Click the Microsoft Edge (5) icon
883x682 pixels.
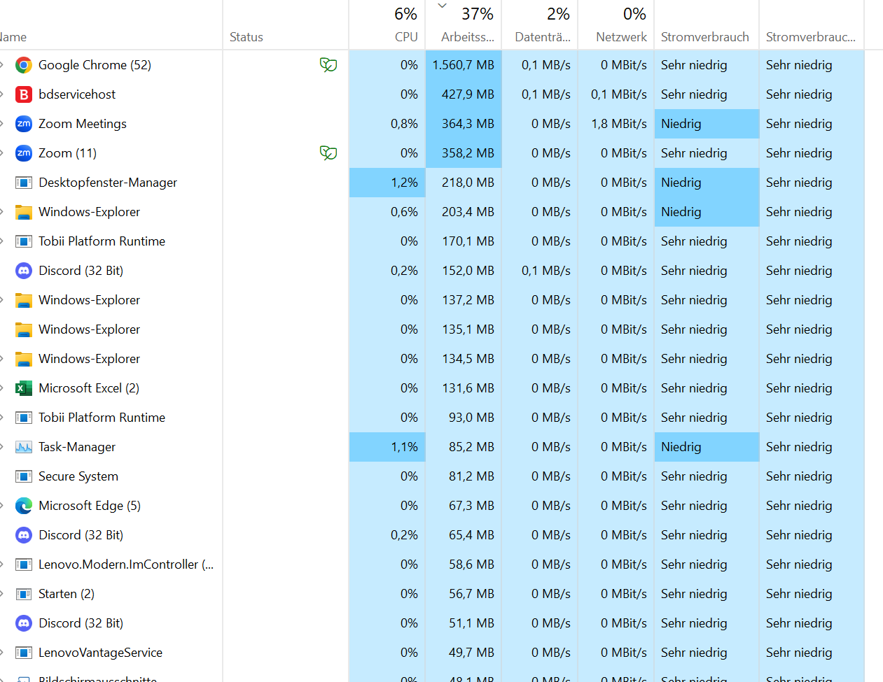point(24,506)
